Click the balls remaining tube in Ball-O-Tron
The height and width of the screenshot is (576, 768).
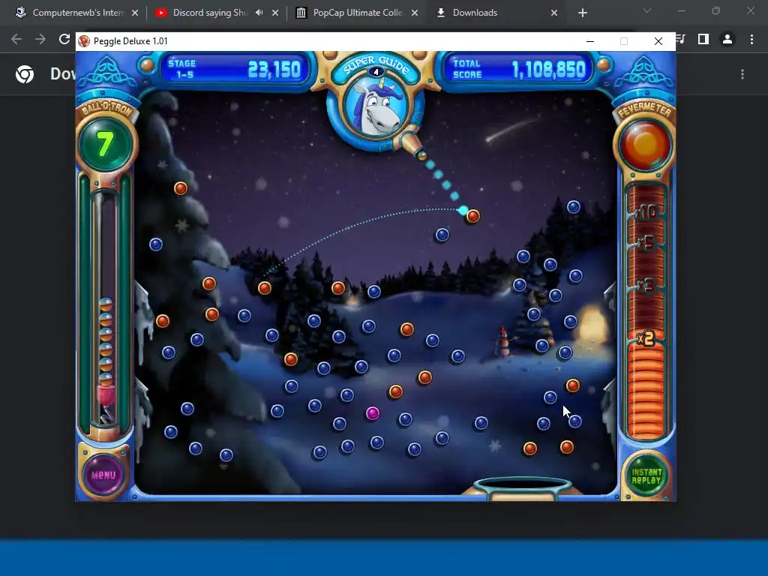[106, 308]
